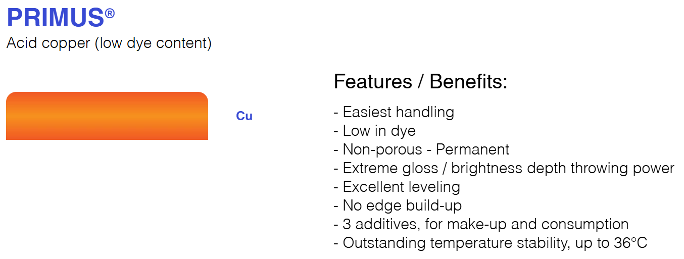The image size is (684, 259).
Task: Select the registered trademark symbol after PRIMUS
Action: [x=110, y=13]
